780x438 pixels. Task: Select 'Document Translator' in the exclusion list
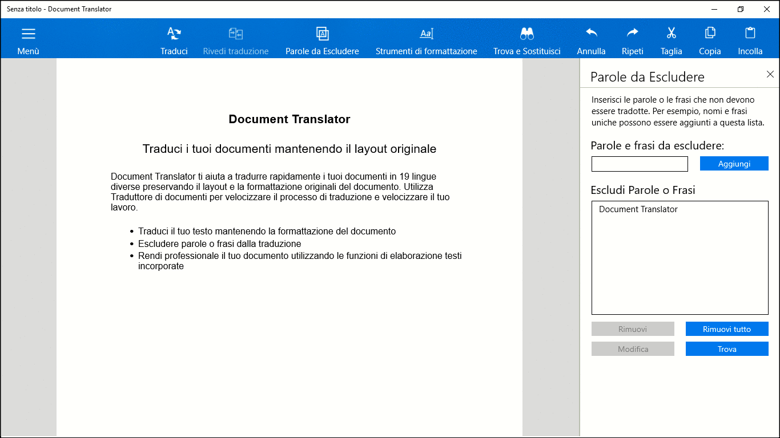point(638,209)
